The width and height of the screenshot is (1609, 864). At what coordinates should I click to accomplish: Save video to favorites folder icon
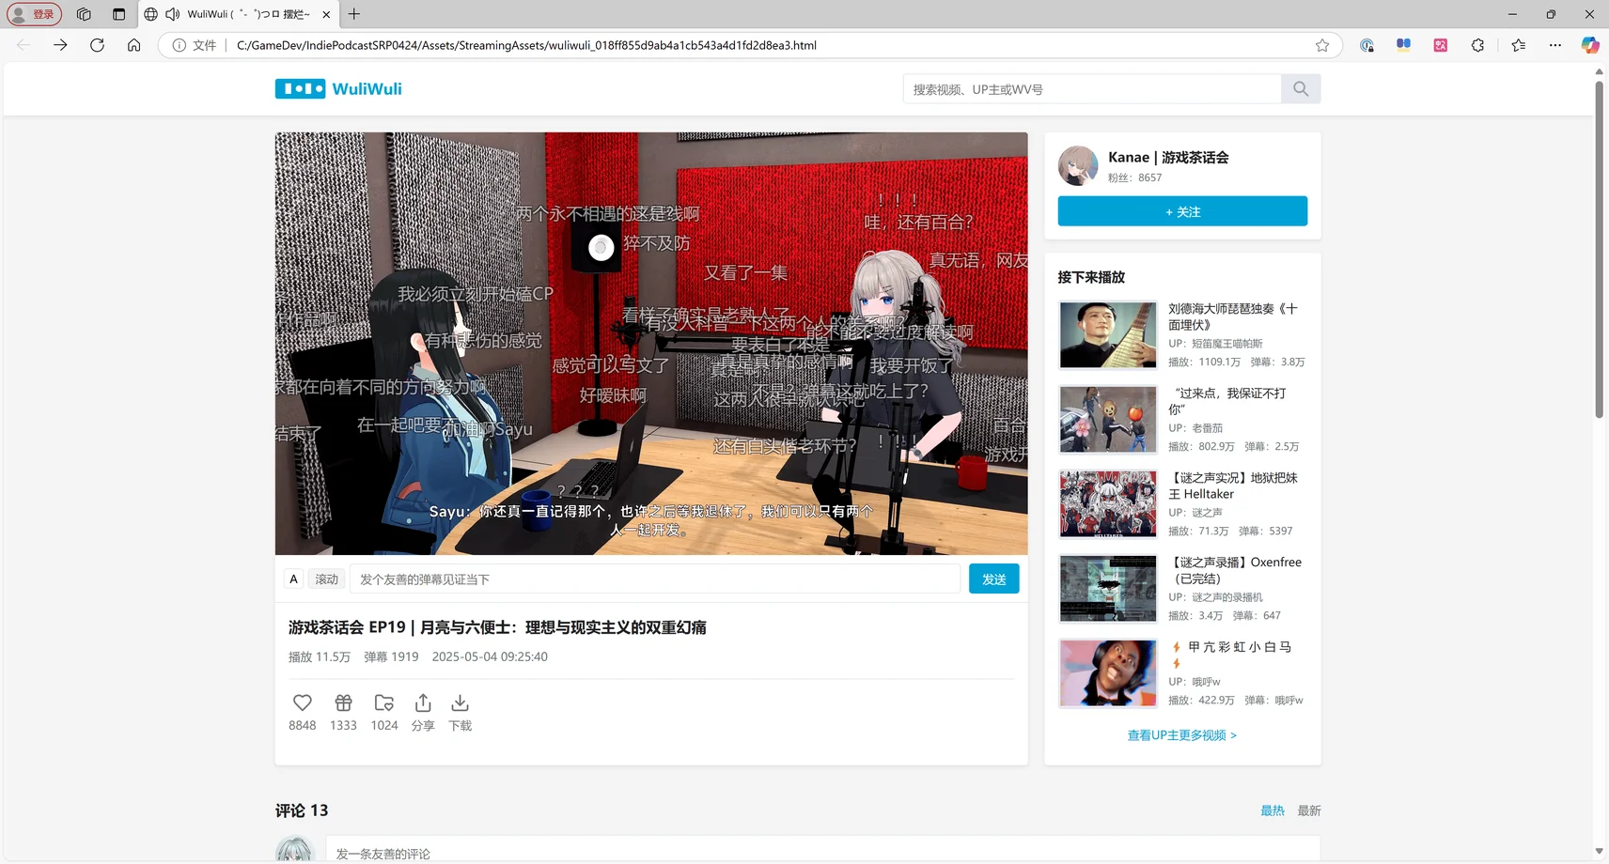click(383, 702)
